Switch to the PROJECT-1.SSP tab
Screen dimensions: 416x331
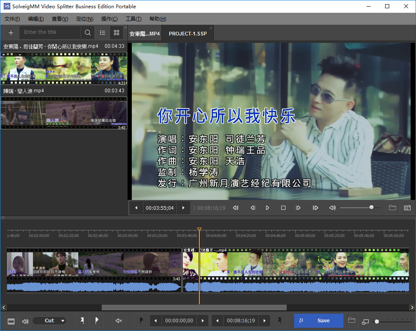(187, 33)
